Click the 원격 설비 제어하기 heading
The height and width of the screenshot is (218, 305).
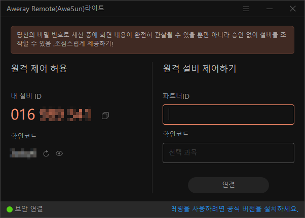coord(200,69)
